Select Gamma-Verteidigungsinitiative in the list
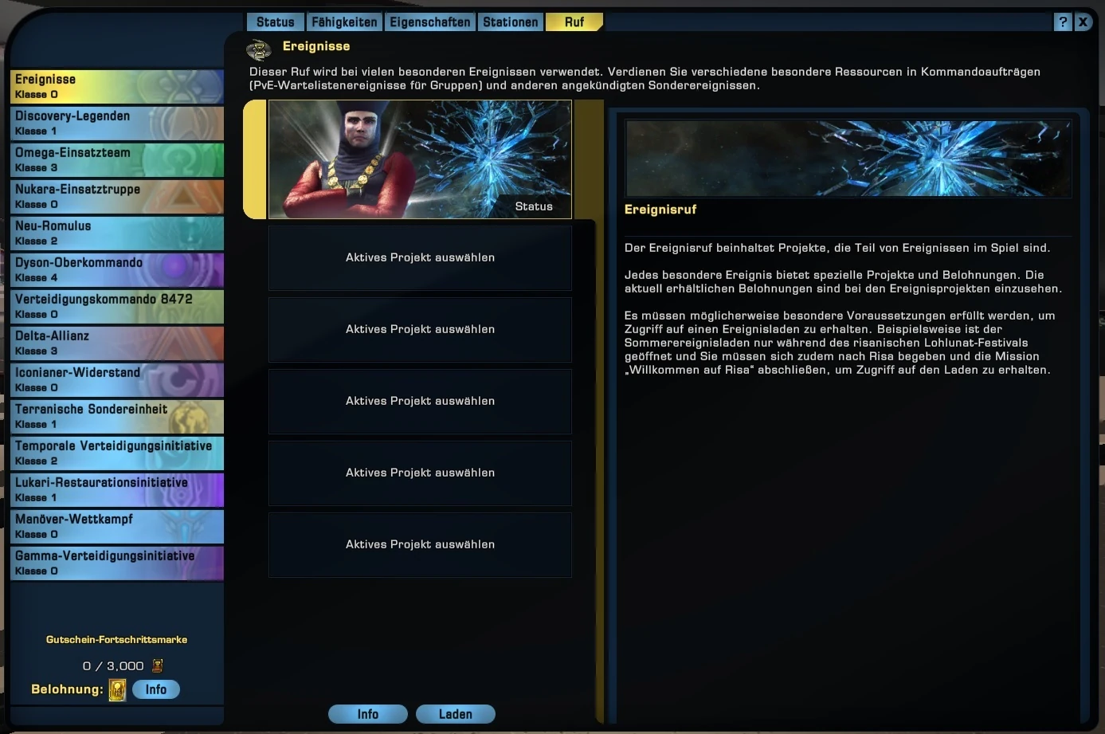The height and width of the screenshot is (734, 1105). pos(117,563)
